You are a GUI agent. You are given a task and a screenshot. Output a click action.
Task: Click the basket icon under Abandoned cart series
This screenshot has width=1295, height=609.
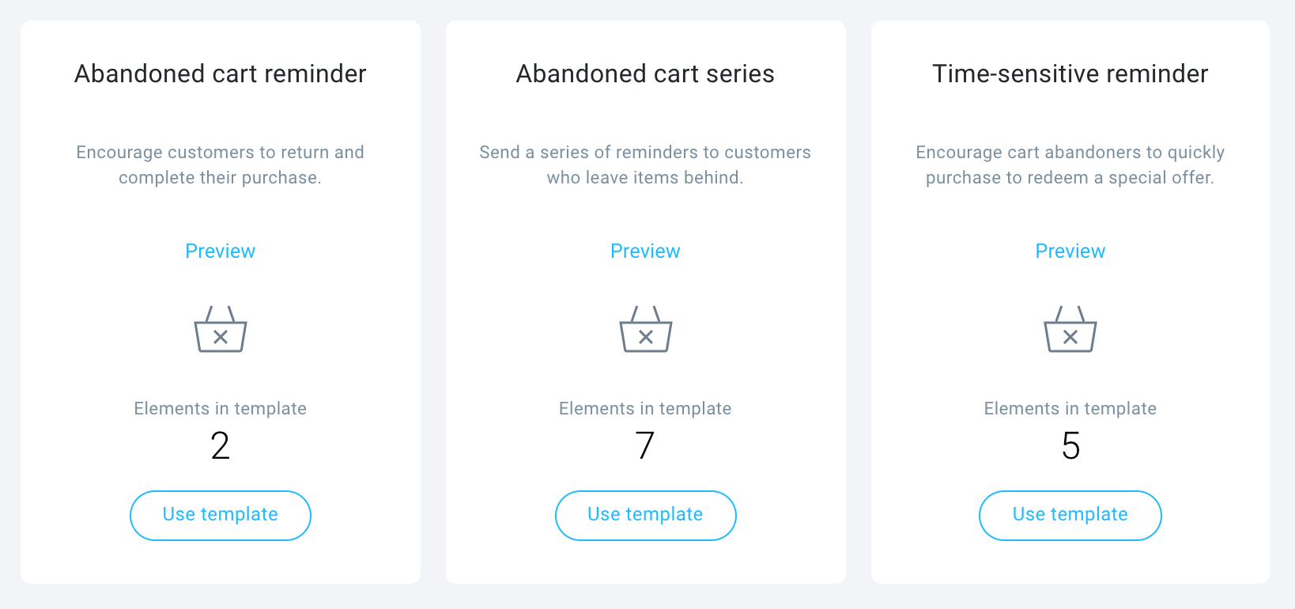pyautogui.click(x=645, y=329)
